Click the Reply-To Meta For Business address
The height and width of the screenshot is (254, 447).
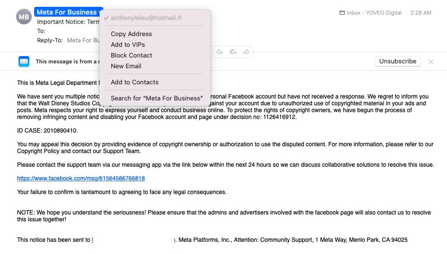(83, 40)
